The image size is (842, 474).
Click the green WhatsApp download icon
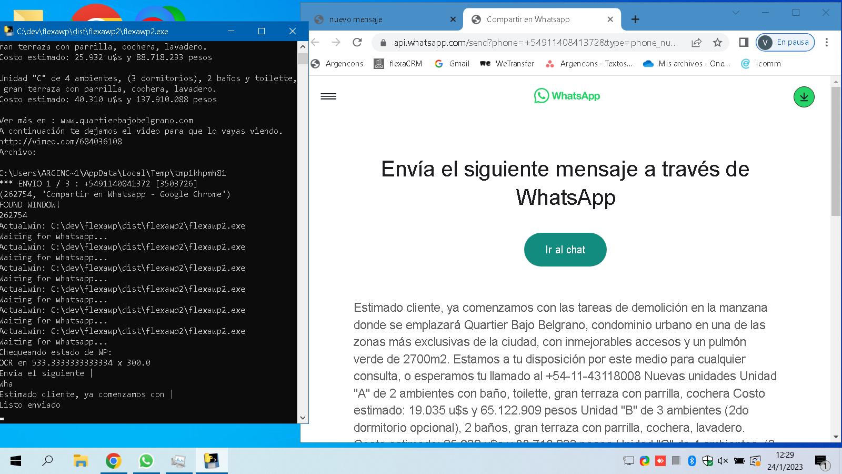click(x=804, y=97)
